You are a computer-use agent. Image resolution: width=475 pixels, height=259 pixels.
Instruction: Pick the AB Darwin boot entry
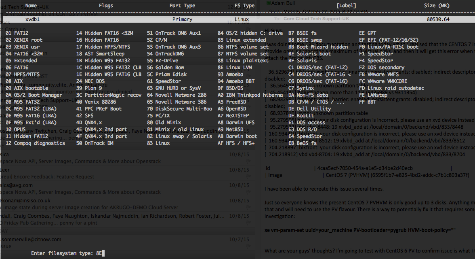click(x=237, y=136)
